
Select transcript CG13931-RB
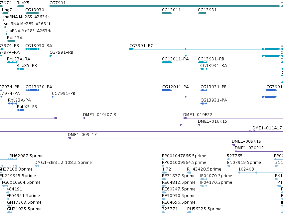tap(203, 62)
